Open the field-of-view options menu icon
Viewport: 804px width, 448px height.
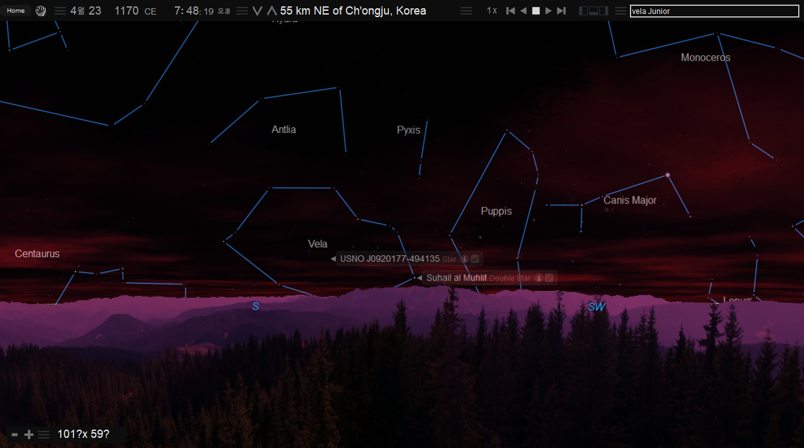pyautogui.click(x=44, y=435)
